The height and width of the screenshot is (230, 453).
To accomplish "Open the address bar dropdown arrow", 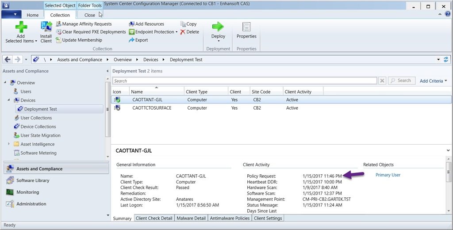I will click(x=438, y=60).
